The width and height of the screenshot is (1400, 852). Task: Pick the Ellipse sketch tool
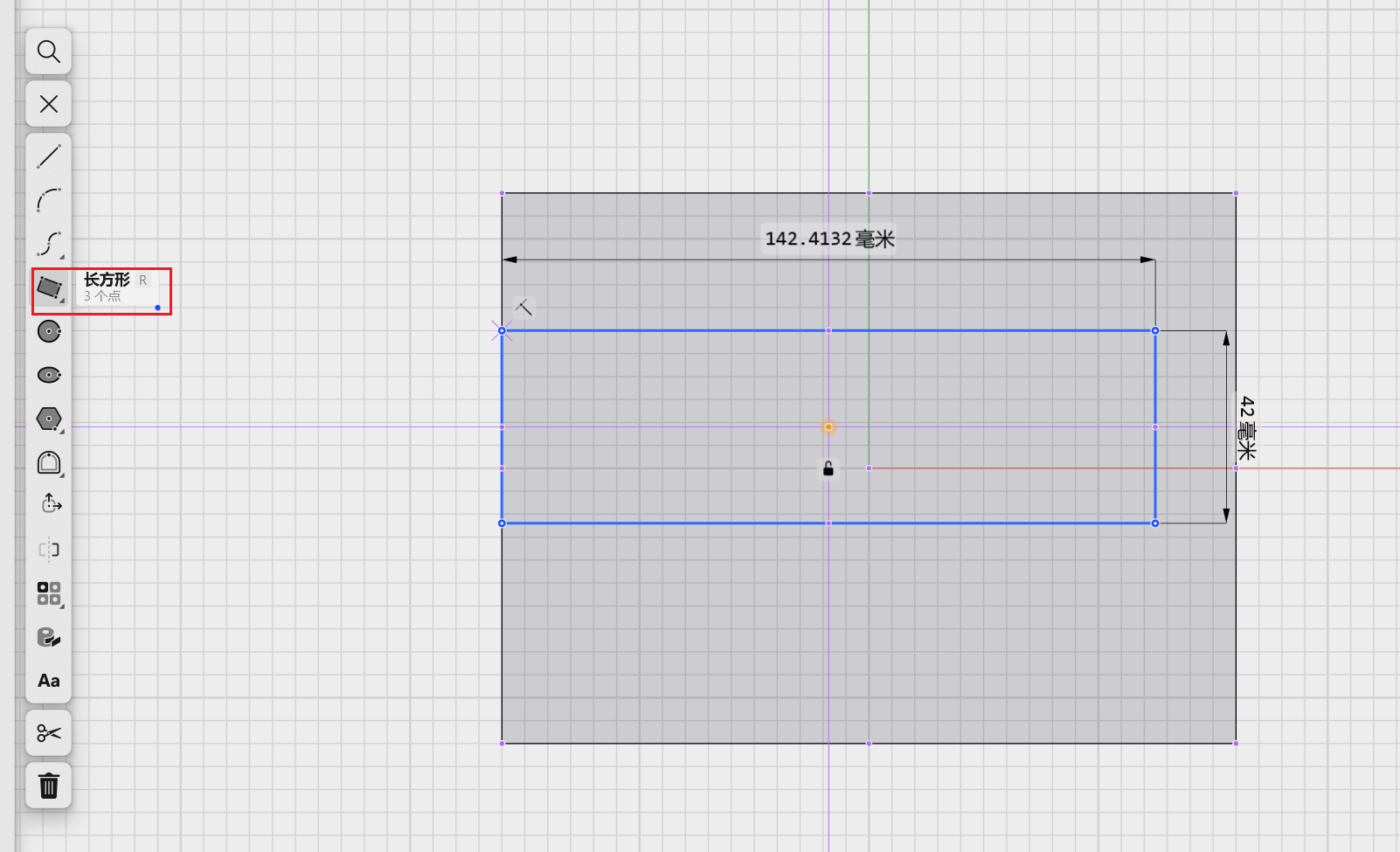point(49,375)
